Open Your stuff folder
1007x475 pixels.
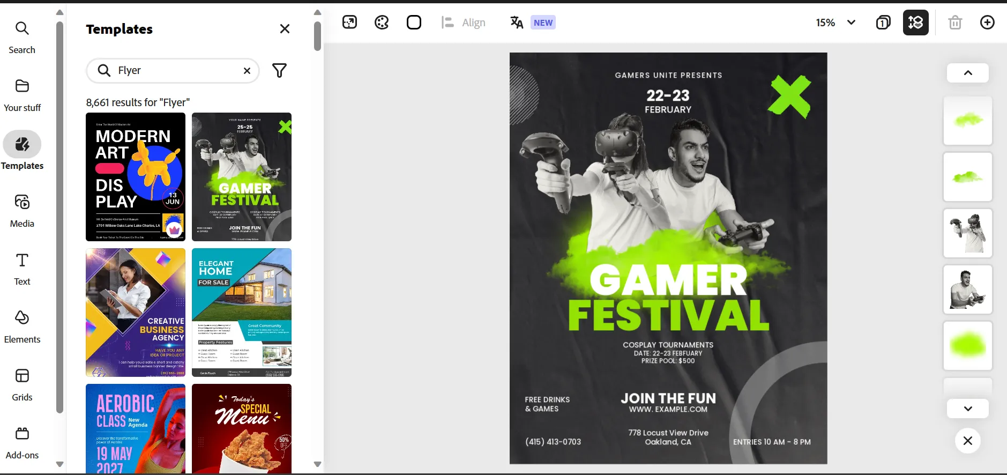coord(22,95)
